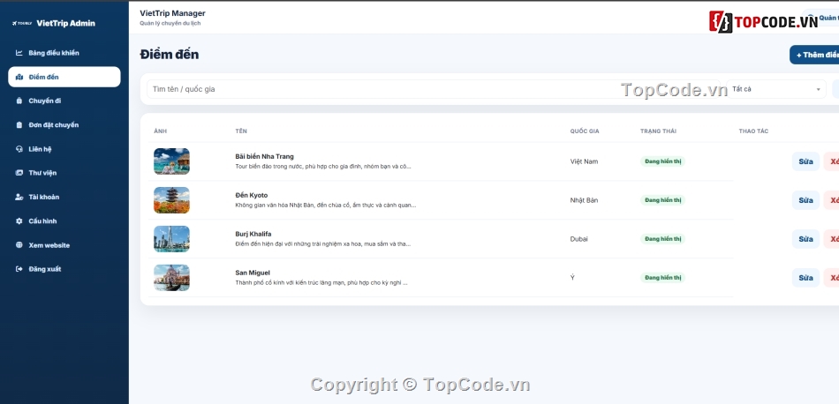Go to the Chuyến đi section
Image resolution: width=839 pixels, height=404 pixels.
[64, 101]
